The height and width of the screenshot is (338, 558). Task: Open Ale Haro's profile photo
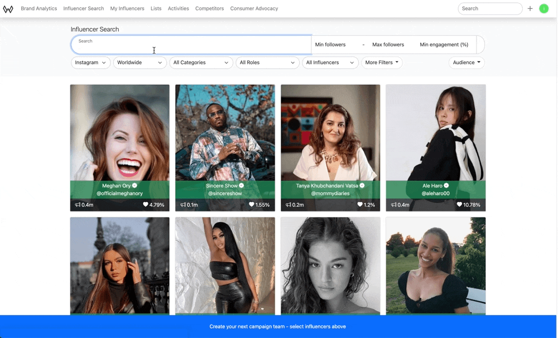coord(436,132)
